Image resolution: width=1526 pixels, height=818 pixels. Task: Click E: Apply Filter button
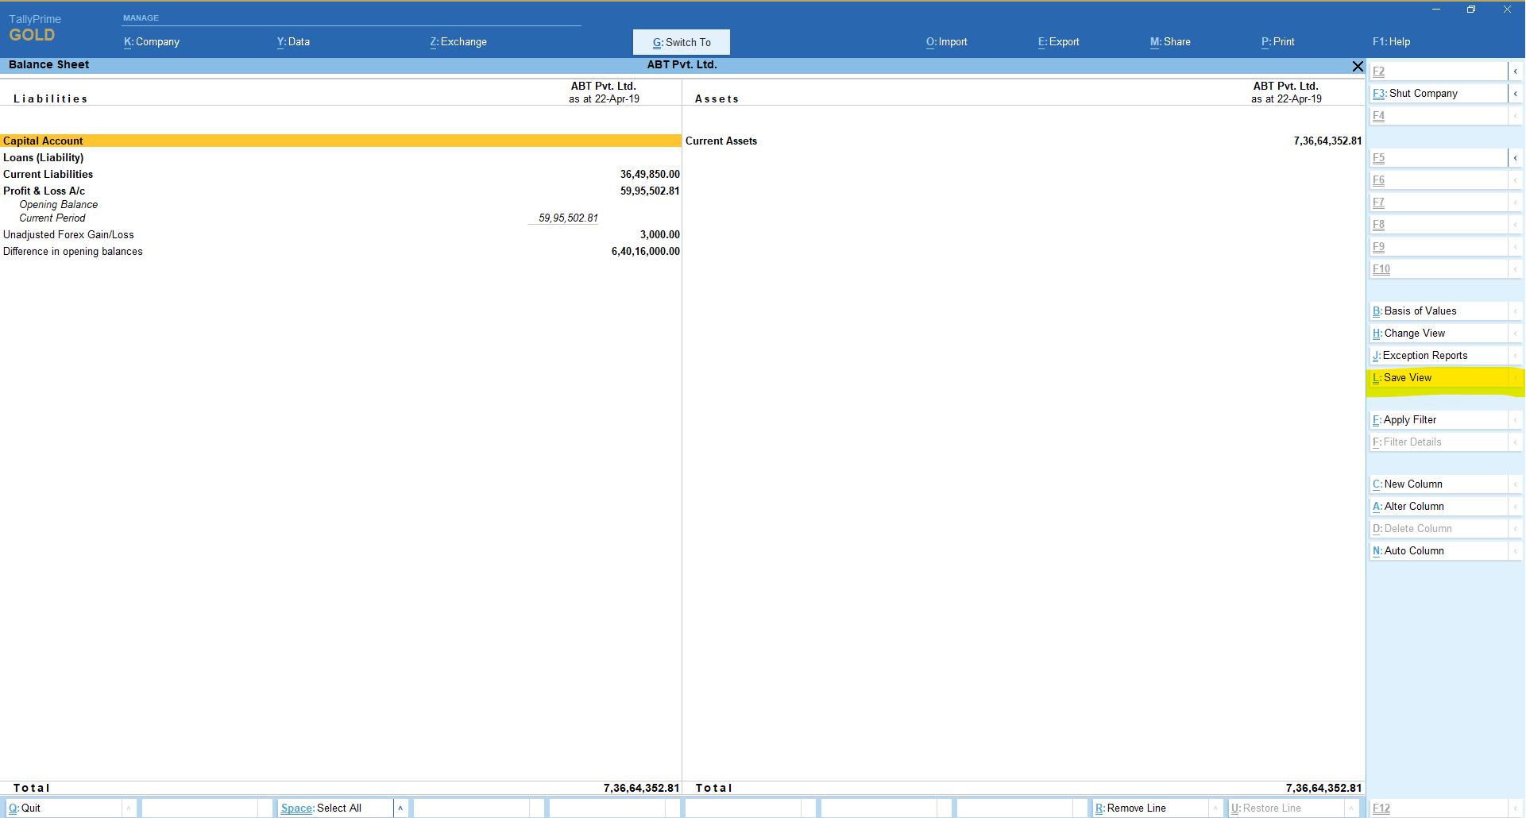pos(1408,420)
